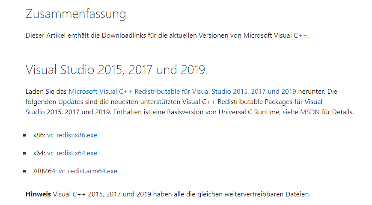Click the square bullet before x86
The height and width of the screenshot is (205, 372).
pyautogui.click(x=24, y=135)
